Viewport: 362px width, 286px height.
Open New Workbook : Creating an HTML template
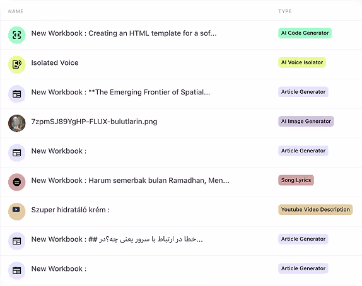click(x=124, y=33)
